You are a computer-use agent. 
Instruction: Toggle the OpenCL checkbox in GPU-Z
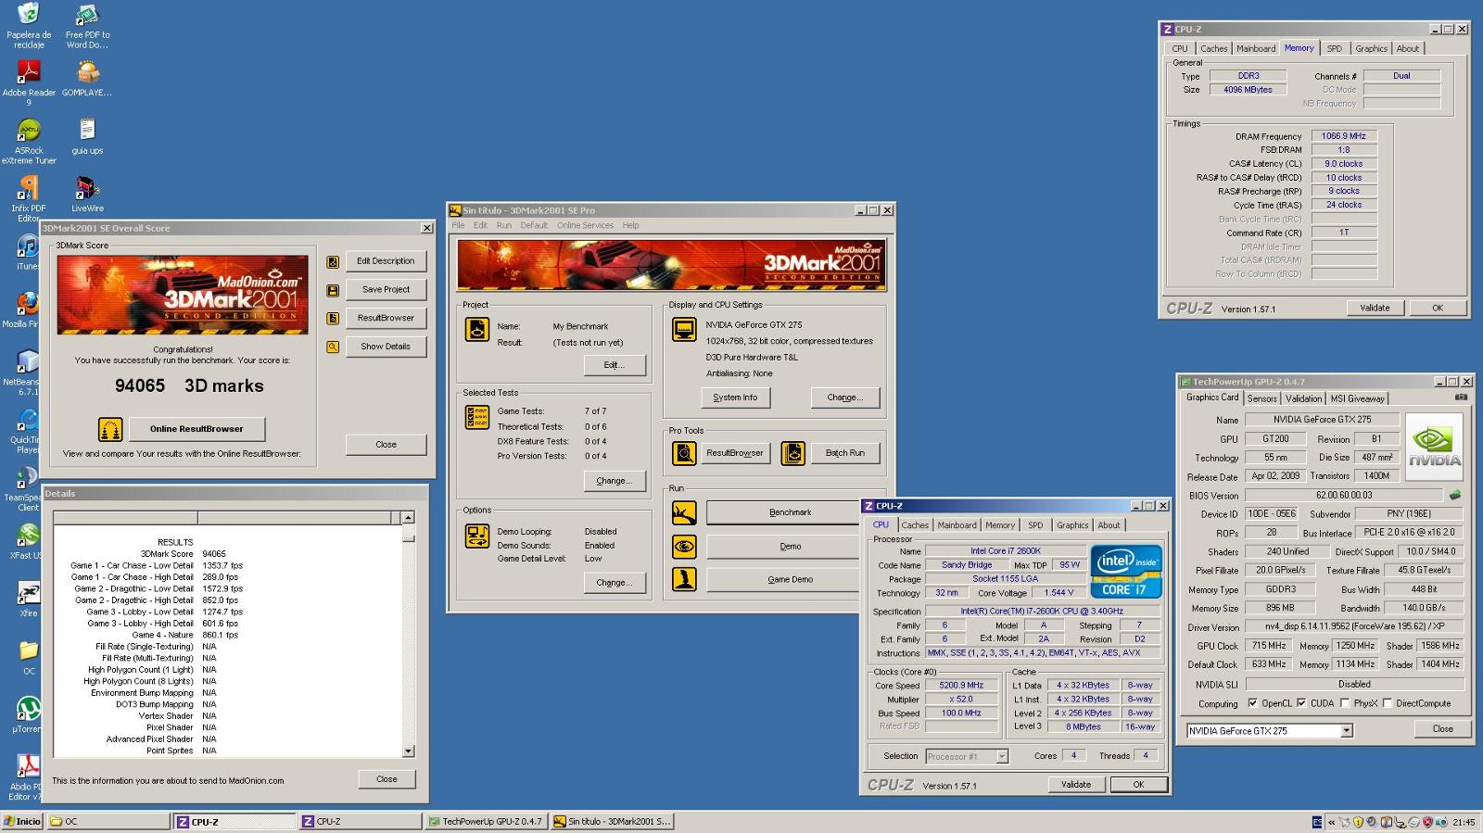click(1253, 703)
